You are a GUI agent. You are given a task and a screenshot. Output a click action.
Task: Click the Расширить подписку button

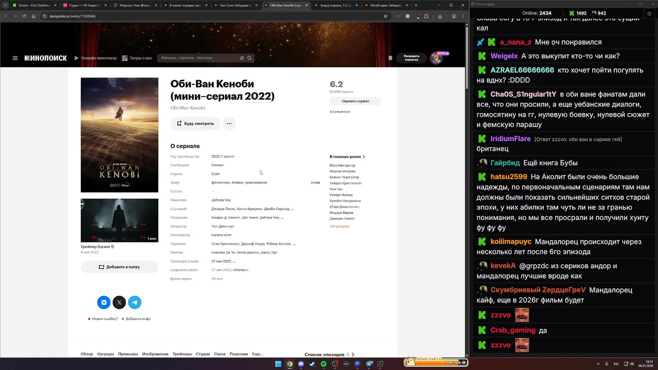(x=411, y=58)
